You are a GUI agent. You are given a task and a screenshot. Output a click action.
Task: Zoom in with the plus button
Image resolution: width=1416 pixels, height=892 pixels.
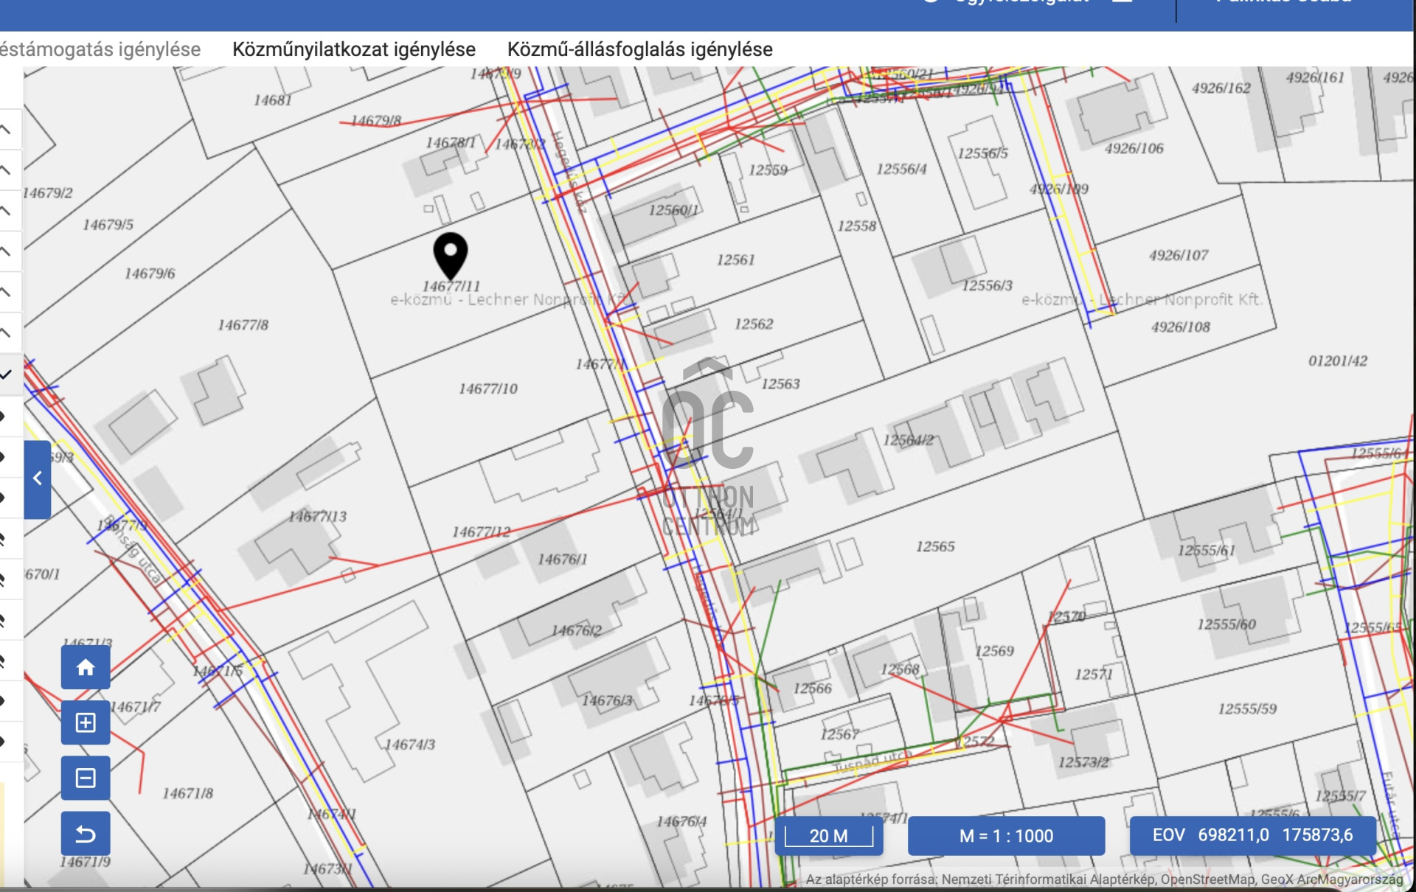coord(86,723)
